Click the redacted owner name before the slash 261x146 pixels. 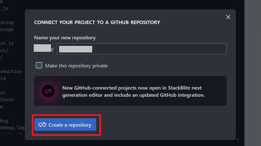pos(43,48)
